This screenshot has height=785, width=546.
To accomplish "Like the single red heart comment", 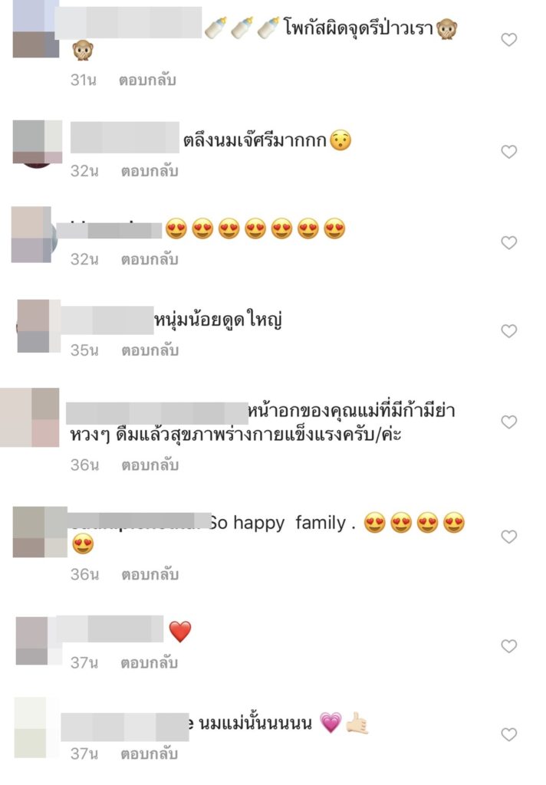I will tap(509, 646).
